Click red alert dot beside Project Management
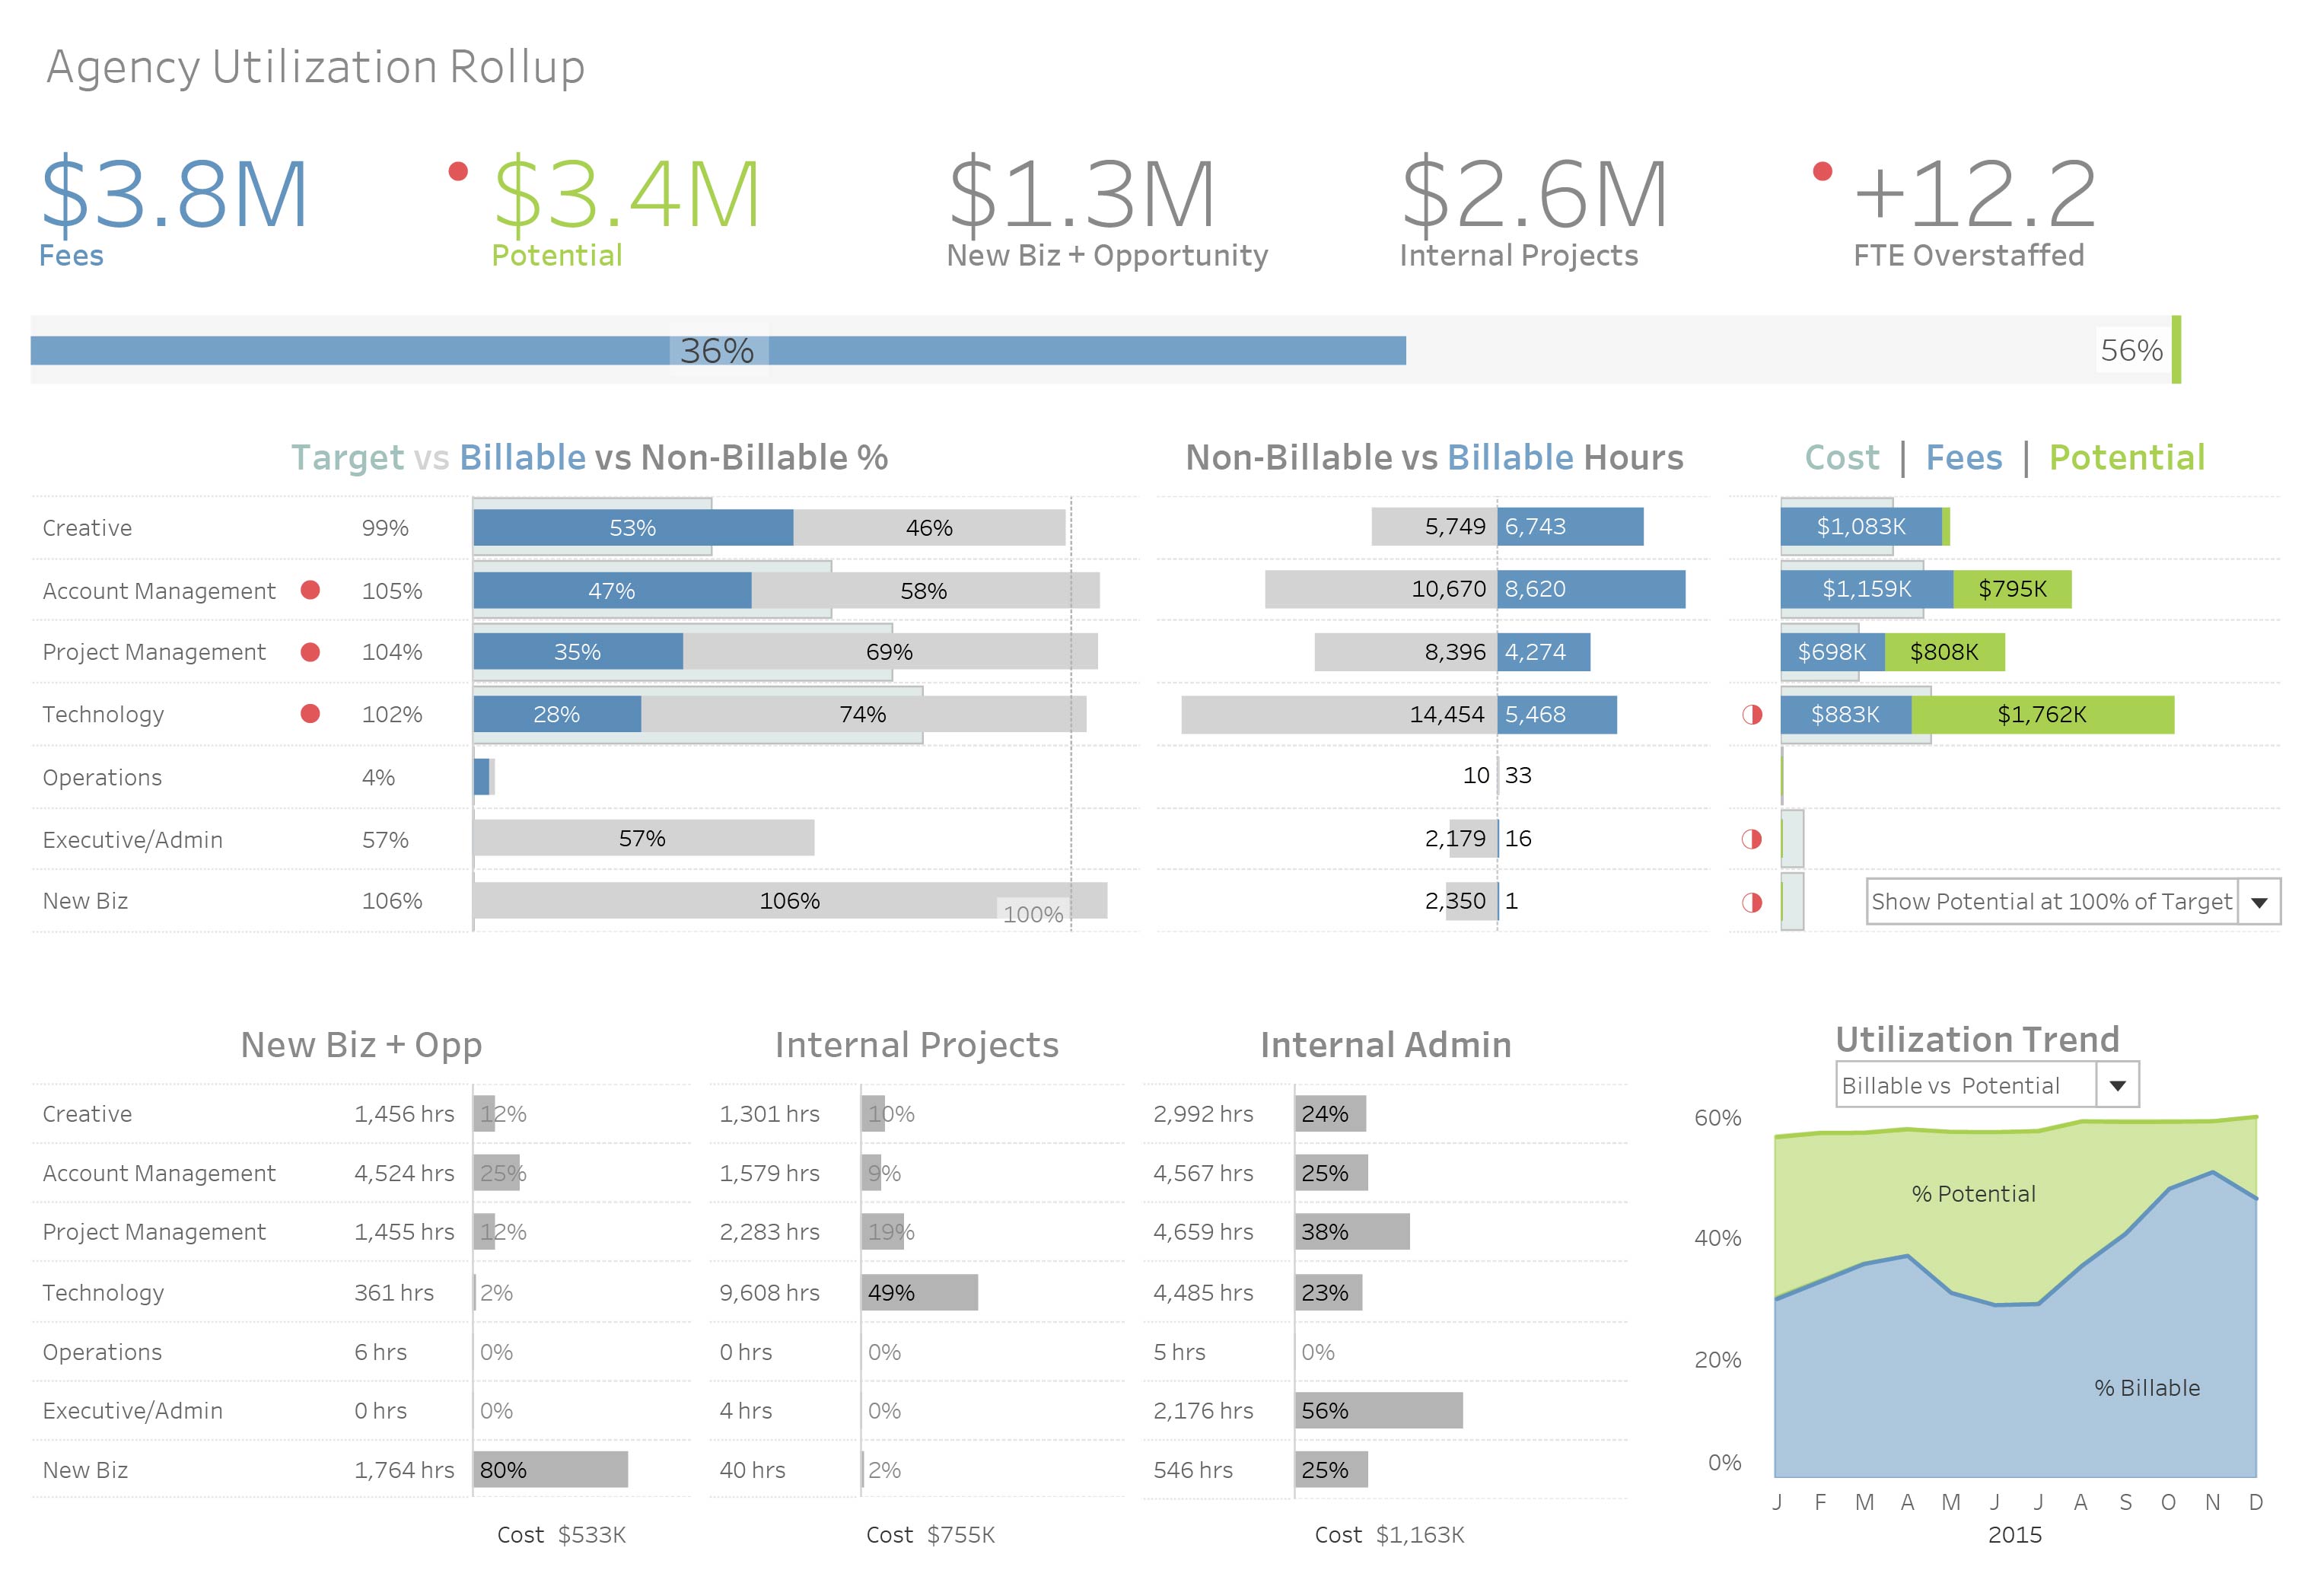This screenshot has height=1583, width=2324. pyautogui.click(x=310, y=652)
